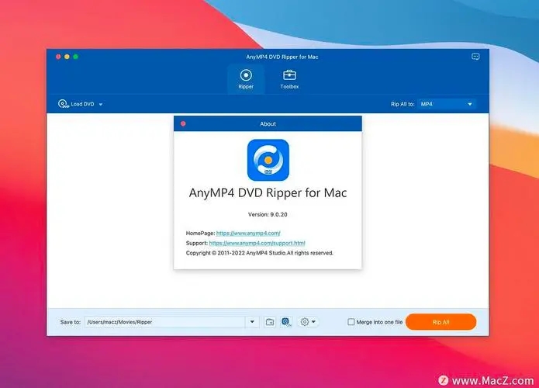
Task: Click the Load DVD label
Action: pyautogui.click(x=82, y=104)
